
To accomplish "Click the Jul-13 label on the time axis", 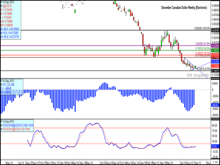I will click(22, 162).
